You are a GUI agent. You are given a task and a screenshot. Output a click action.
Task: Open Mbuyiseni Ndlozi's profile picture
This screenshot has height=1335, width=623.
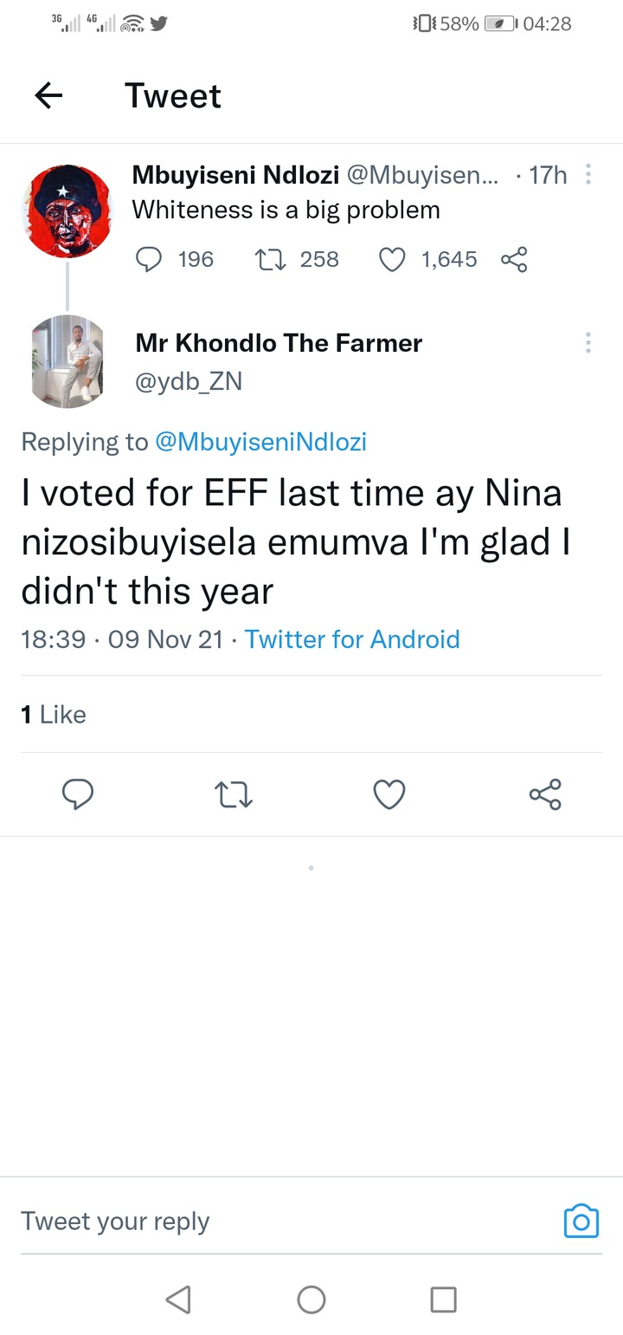click(67, 211)
